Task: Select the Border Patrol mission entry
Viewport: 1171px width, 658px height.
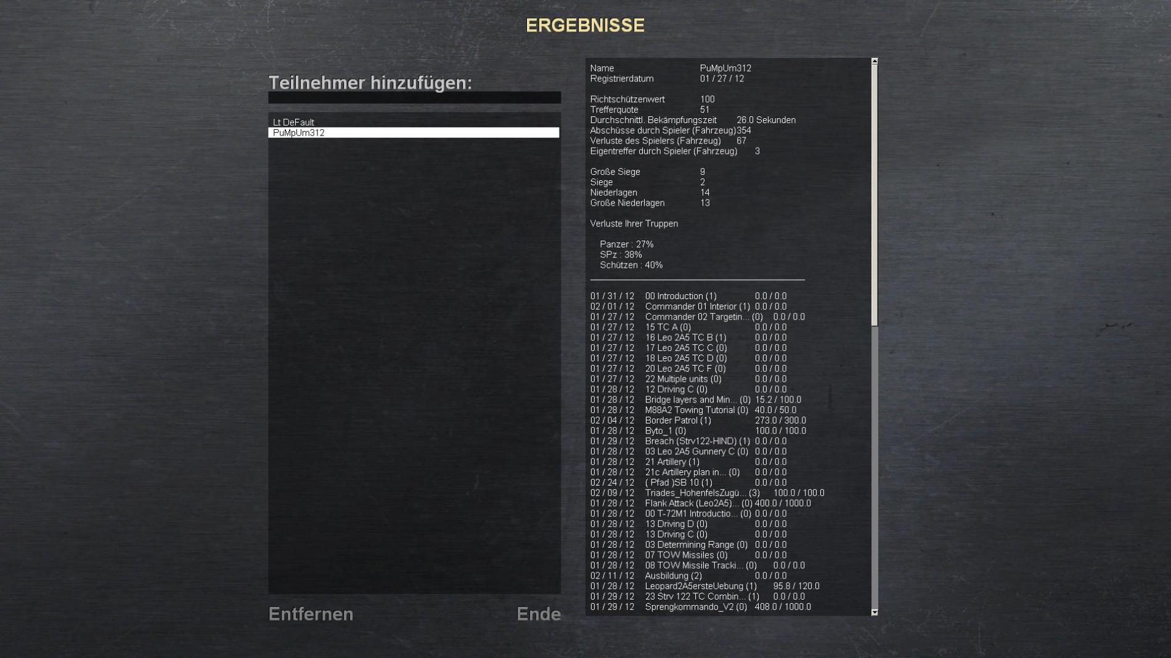Action: coord(678,420)
